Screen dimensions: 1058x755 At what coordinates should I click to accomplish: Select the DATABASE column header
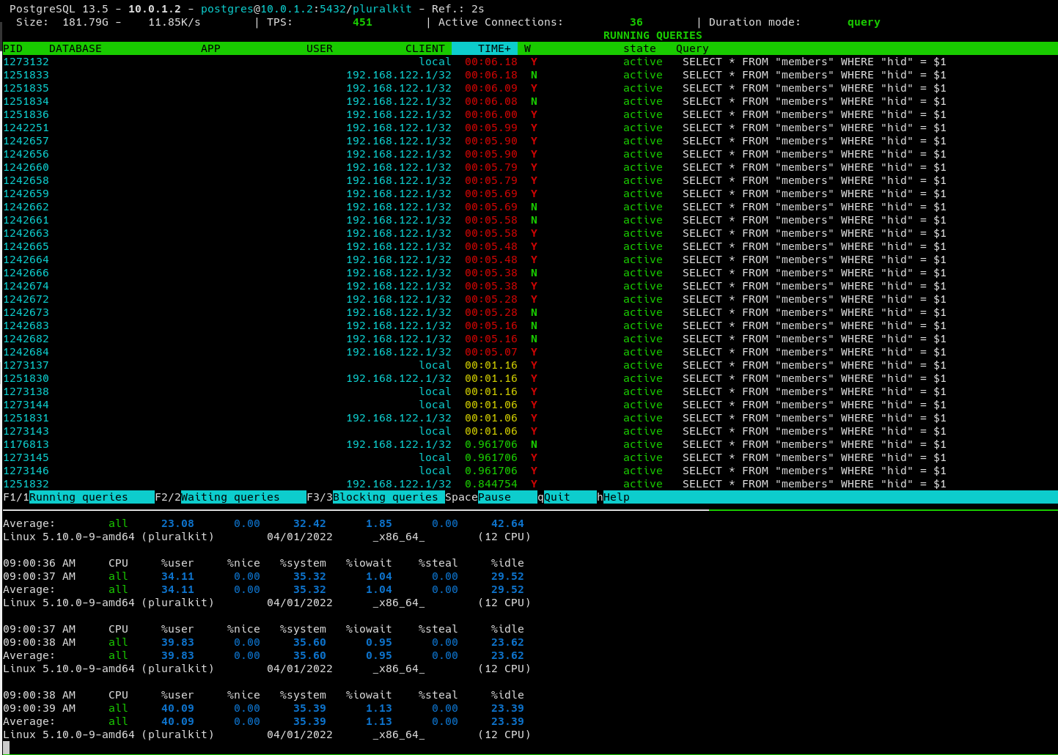click(x=75, y=48)
